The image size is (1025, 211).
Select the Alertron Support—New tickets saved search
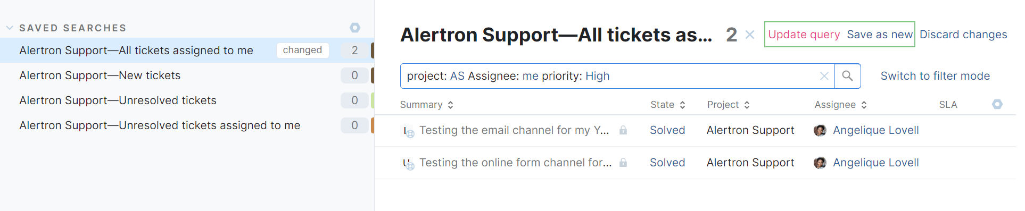coord(100,75)
